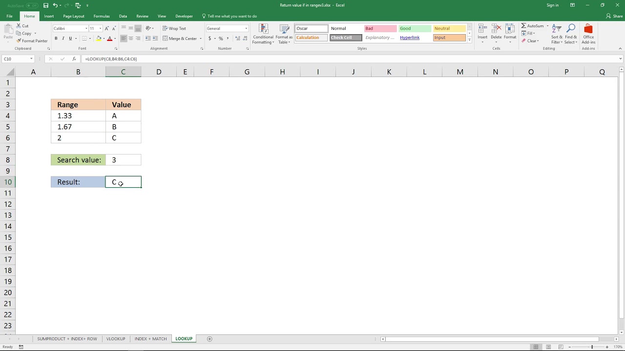625x351 pixels.
Task: Toggle Center horizontal alignment
Action: point(131,39)
